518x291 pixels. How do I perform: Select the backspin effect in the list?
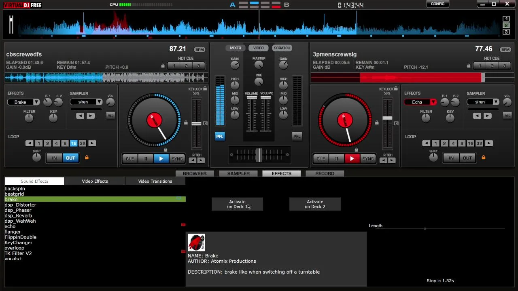15,189
